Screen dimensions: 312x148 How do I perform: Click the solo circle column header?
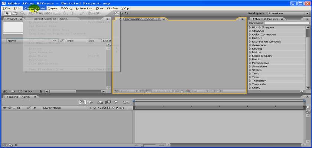tap(14, 108)
